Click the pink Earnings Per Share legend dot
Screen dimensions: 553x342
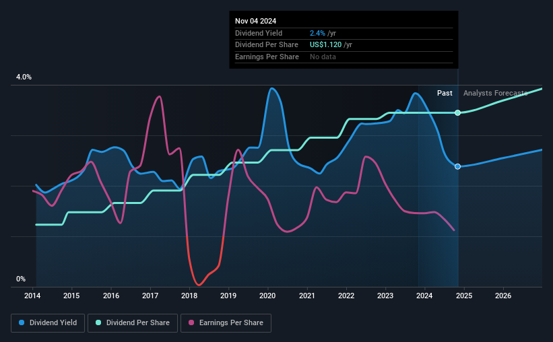(191, 322)
